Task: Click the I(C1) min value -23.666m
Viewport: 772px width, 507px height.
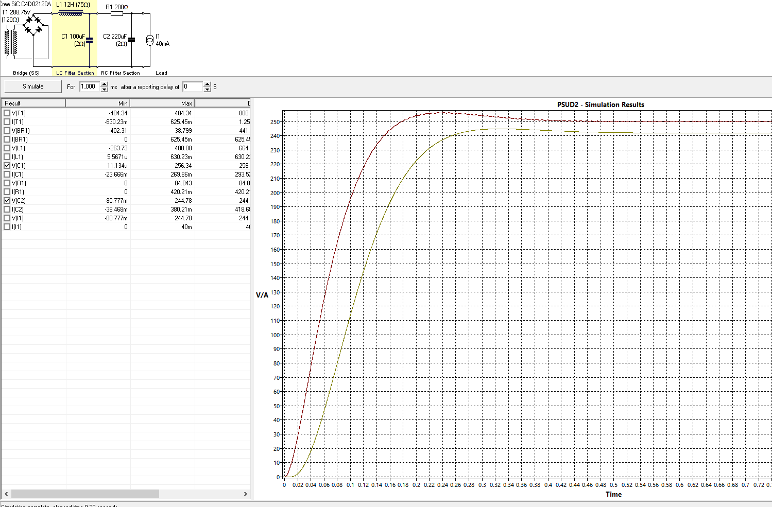Action: coord(116,174)
